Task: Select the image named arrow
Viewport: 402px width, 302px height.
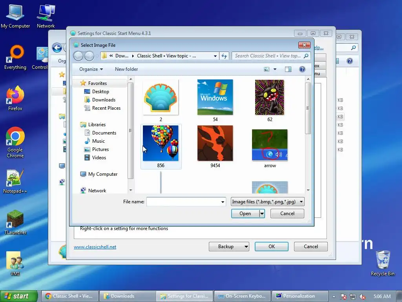Action: 270,148
